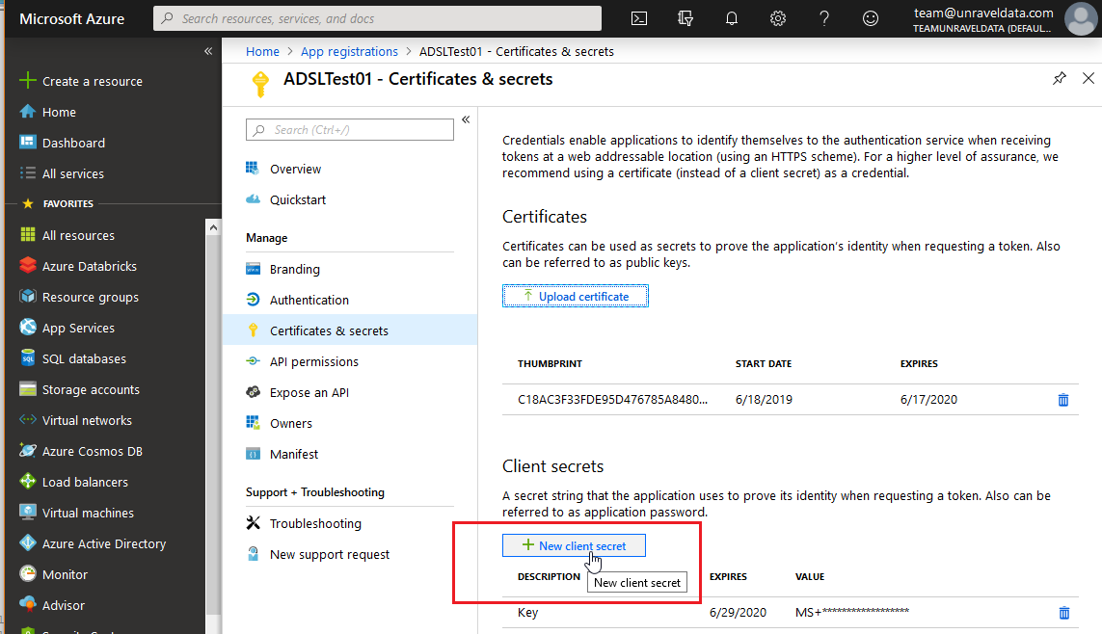Focus the global search resources box
The image size is (1102, 634).
tap(377, 18)
